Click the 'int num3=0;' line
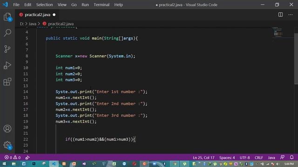This screenshot has width=298, height=167. click(x=69, y=80)
